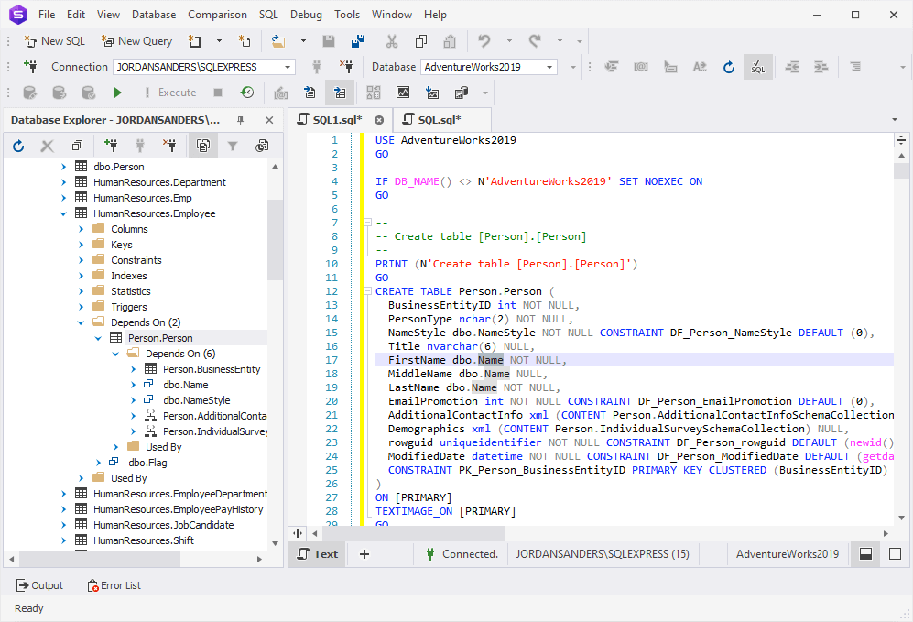Click the red-x Disconnect plug in Database Explorer toolbar
913x622 pixels.
point(169,147)
